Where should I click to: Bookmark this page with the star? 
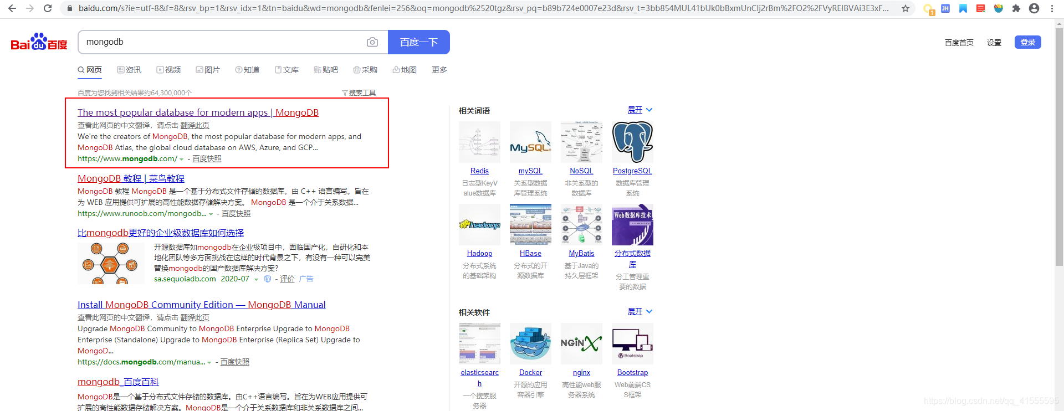click(906, 8)
